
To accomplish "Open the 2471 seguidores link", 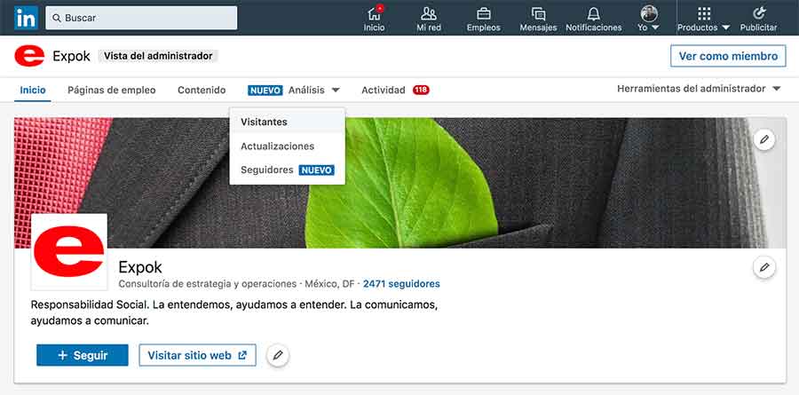I will pyautogui.click(x=401, y=284).
